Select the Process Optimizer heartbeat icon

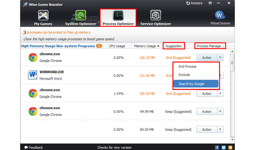click(x=118, y=15)
